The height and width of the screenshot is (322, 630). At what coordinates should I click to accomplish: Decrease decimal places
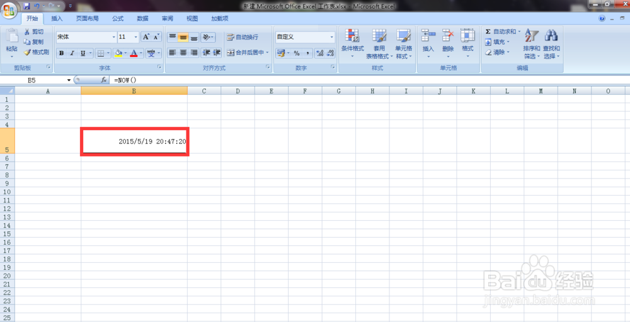331,53
